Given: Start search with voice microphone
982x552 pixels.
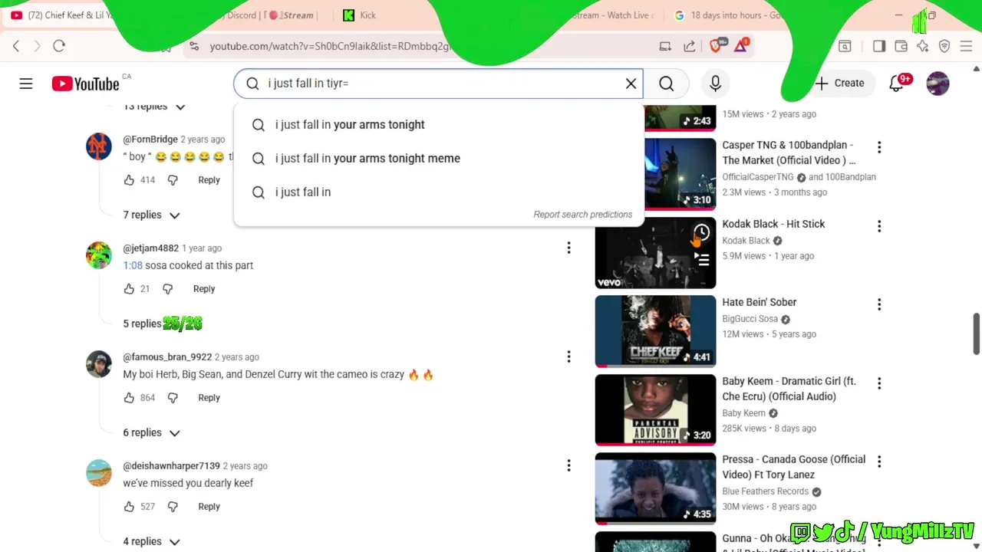Looking at the screenshot, I should (715, 84).
